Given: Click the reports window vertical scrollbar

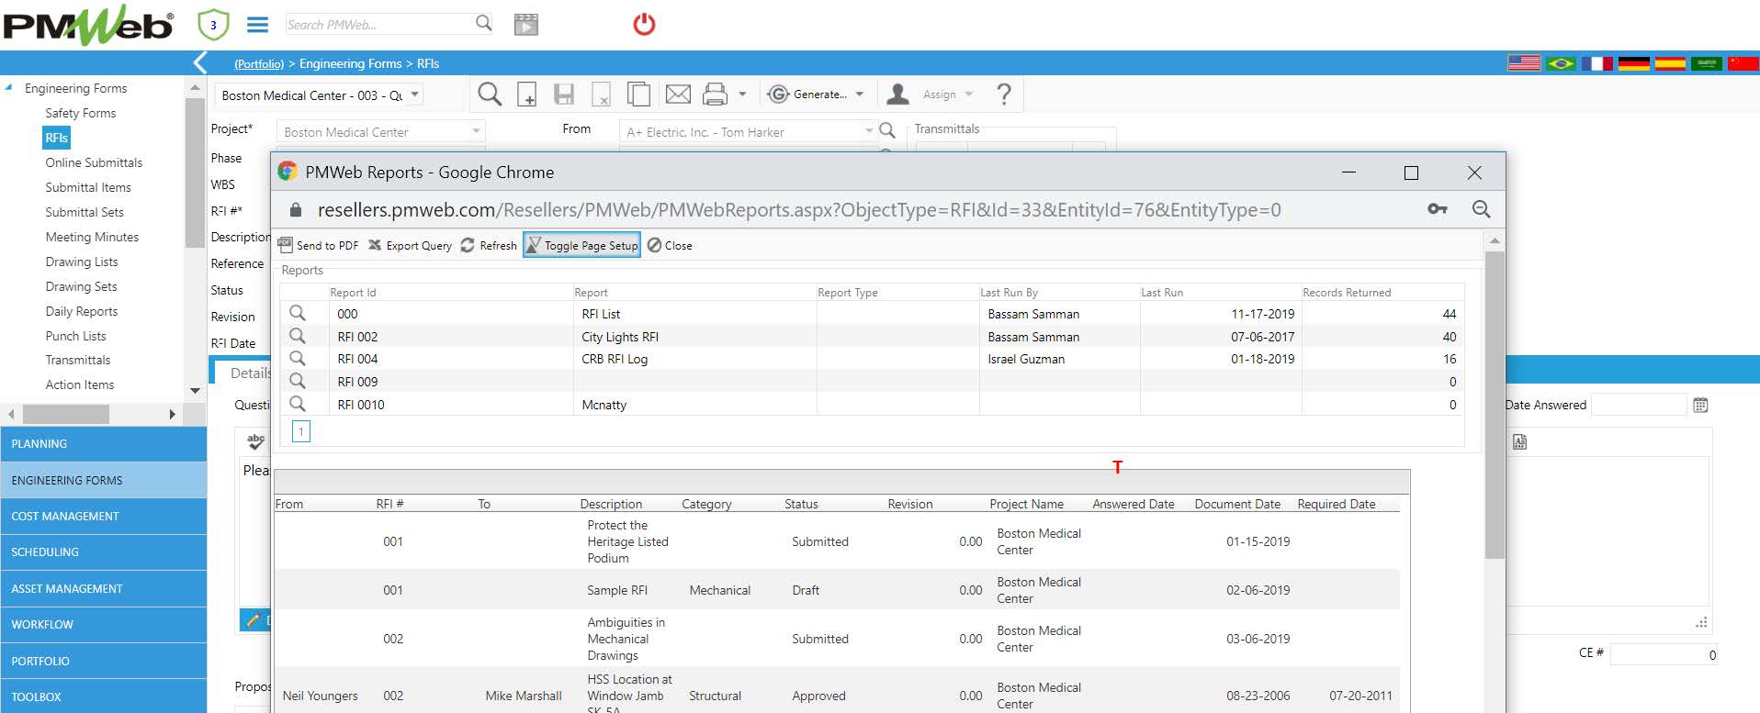Looking at the screenshot, I should tap(1495, 404).
